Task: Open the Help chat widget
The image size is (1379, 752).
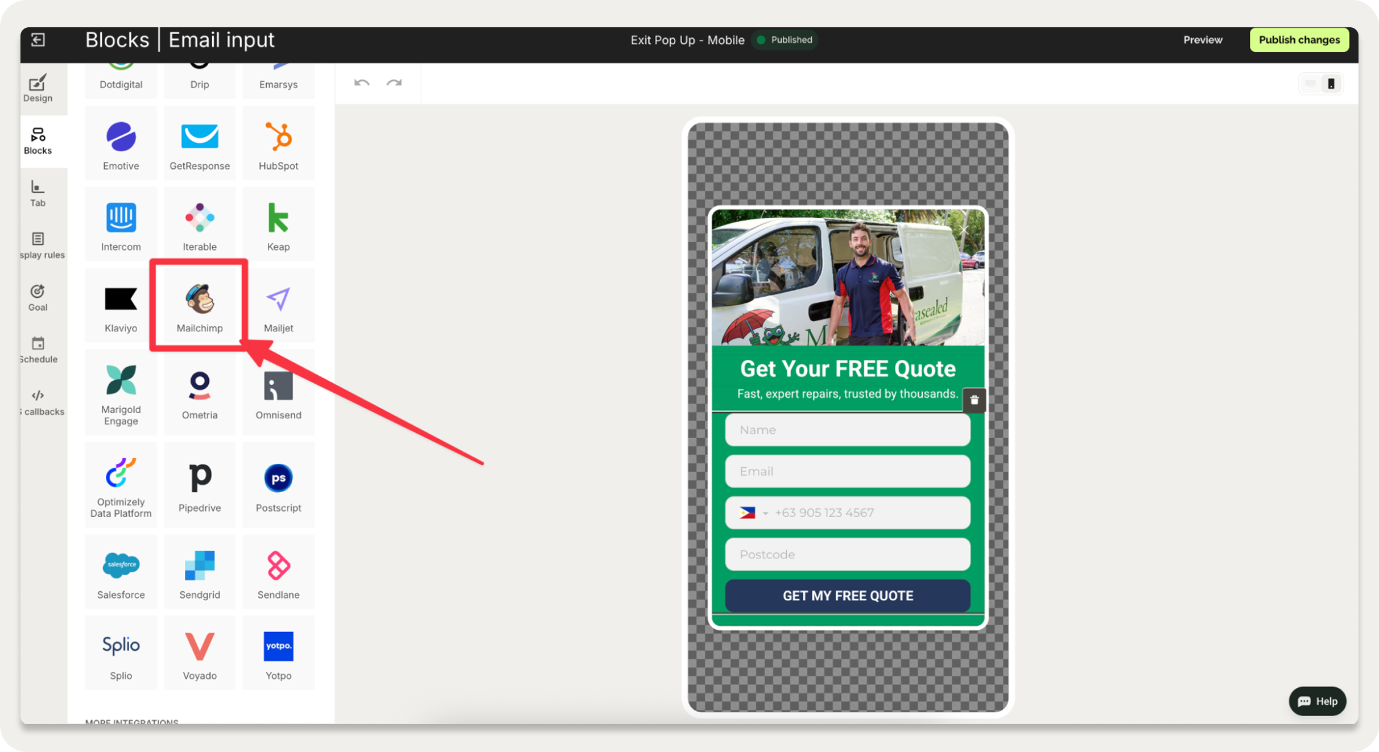Action: click(1317, 701)
